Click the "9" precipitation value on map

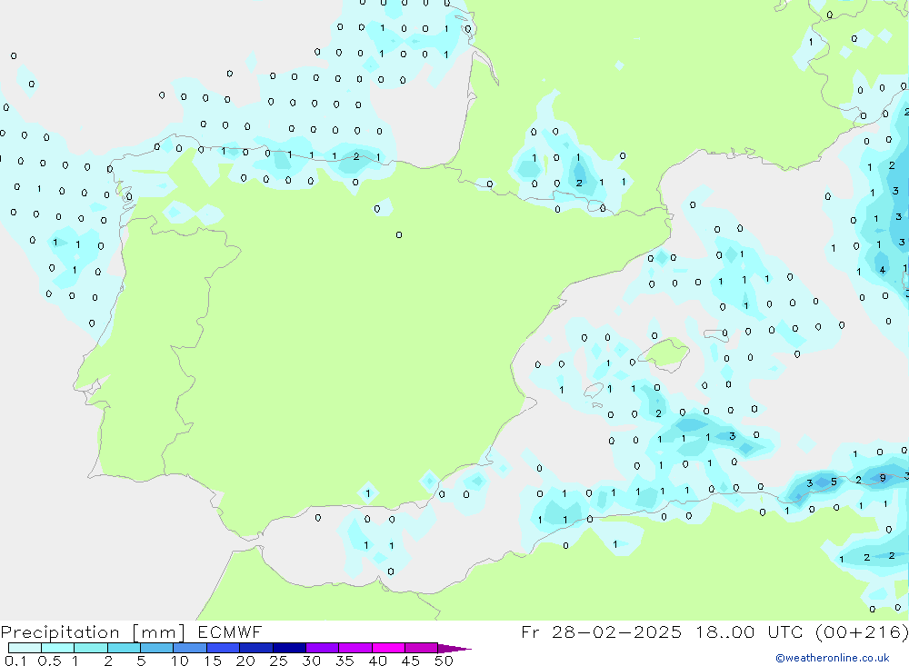[x=883, y=478]
